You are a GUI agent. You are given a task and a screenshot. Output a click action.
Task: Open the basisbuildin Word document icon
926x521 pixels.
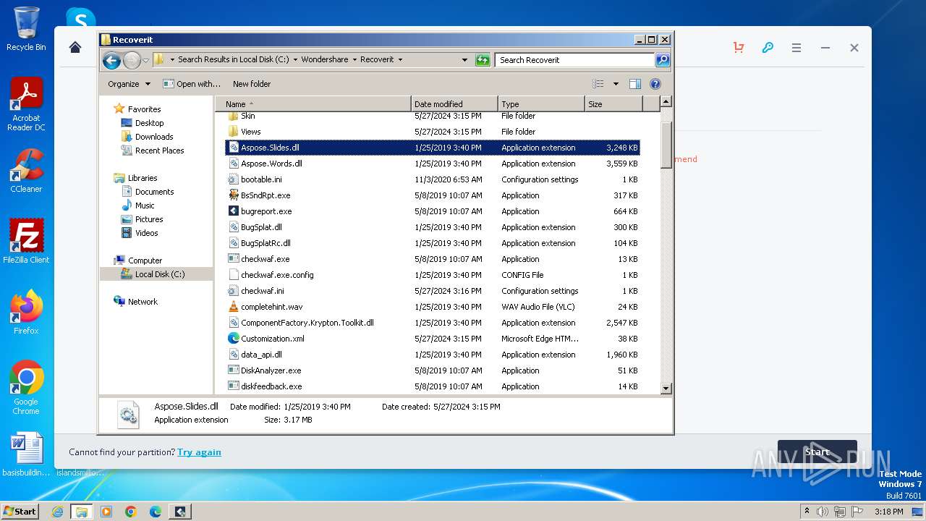(26, 454)
